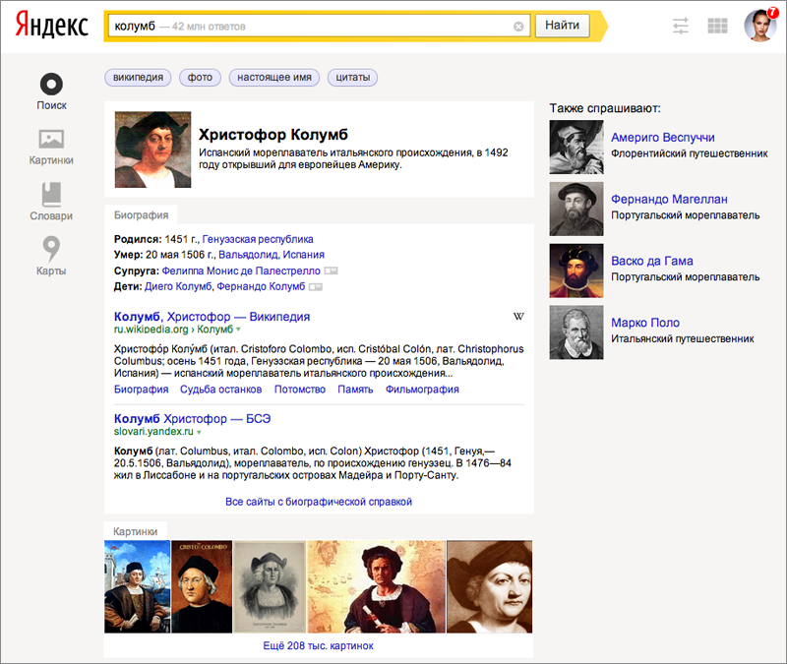Click the Америго Веспуччи portrait thumbnail
Image resolution: width=787 pixels, height=664 pixels.
tap(576, 147)
